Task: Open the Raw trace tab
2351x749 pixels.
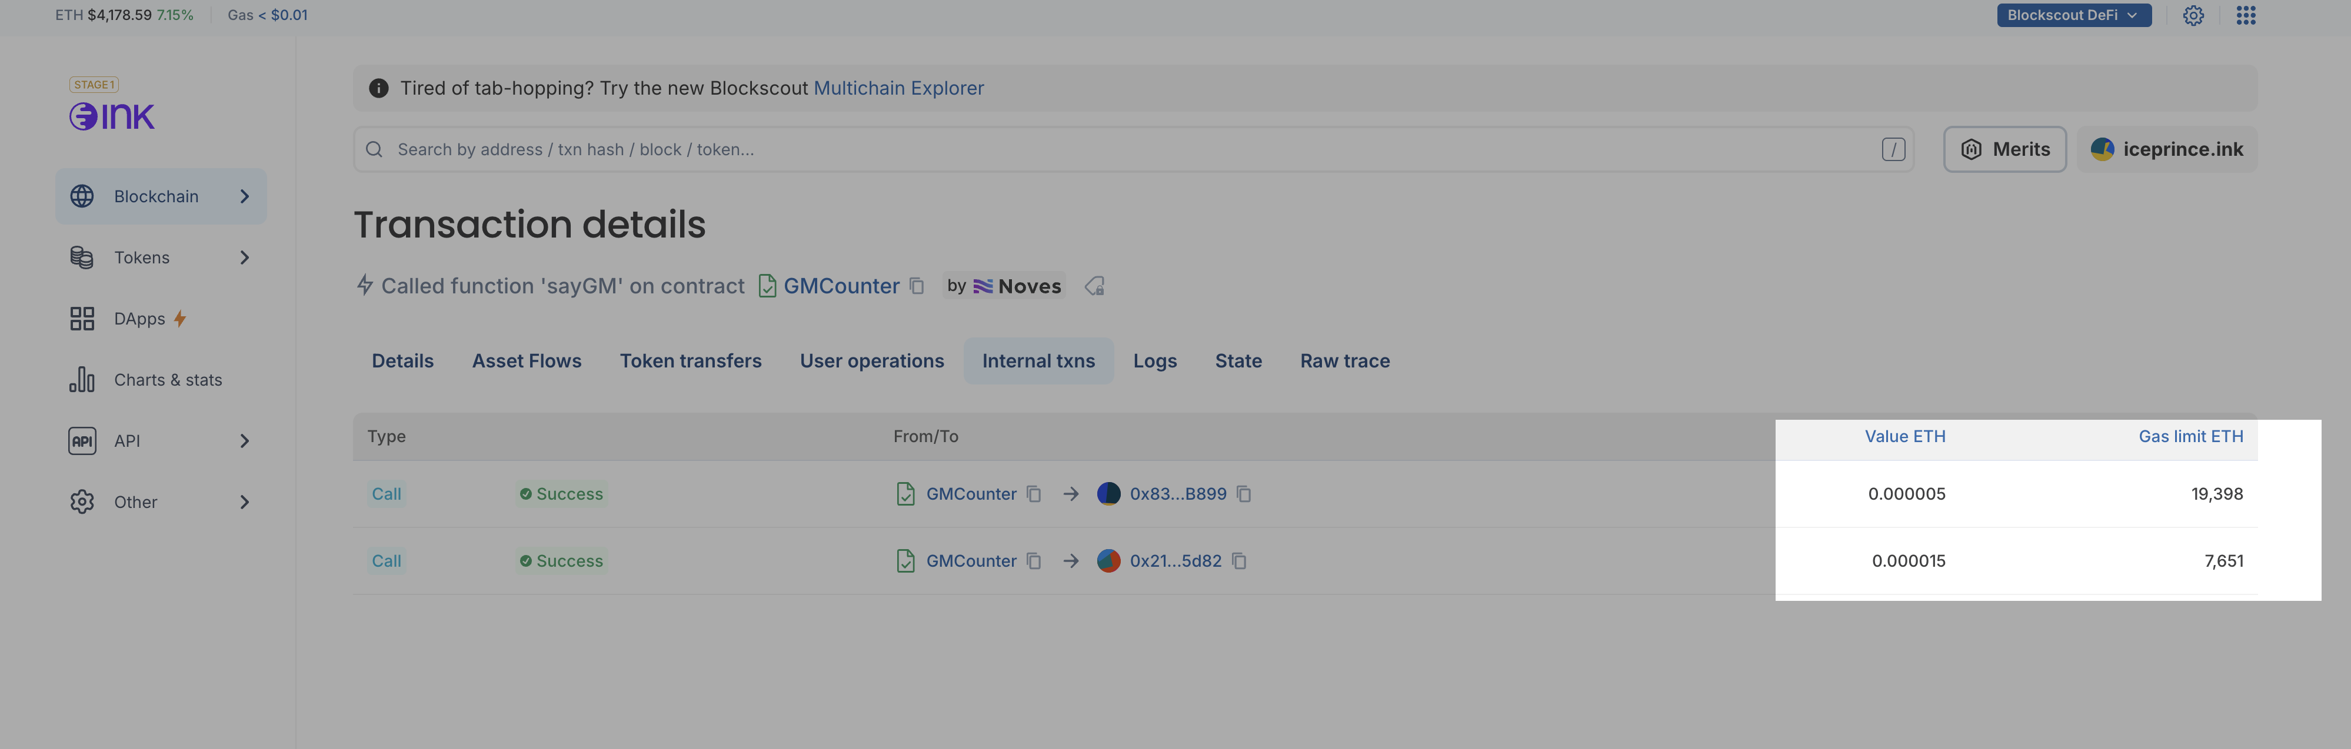Action: coord(1344,361)
